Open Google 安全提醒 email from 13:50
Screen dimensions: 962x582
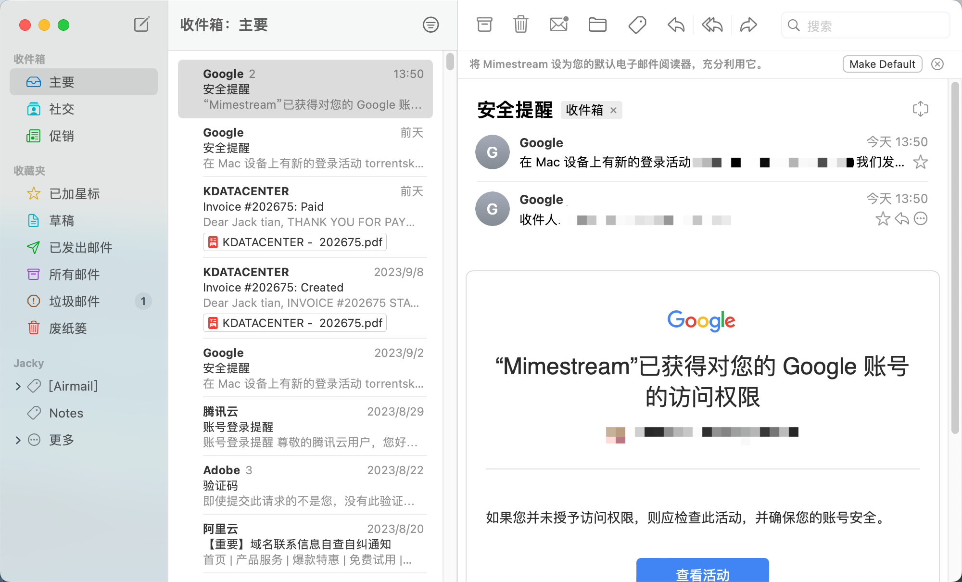(305, 89)
